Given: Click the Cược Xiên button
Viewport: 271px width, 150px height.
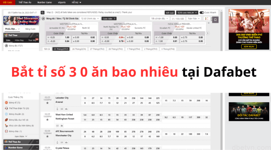Looking at the screenshot, I should point(109,18).
